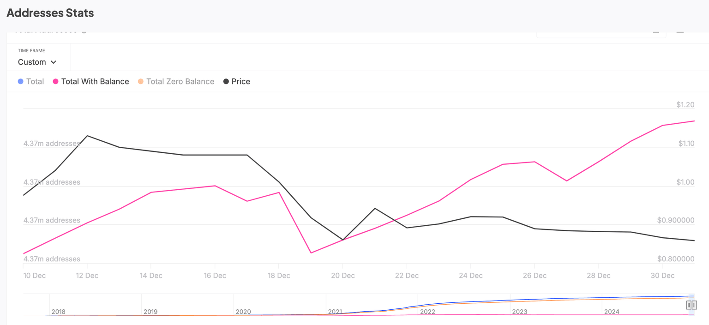
Task: Click the $1.20 price axis label
Action: click(685, 105)
